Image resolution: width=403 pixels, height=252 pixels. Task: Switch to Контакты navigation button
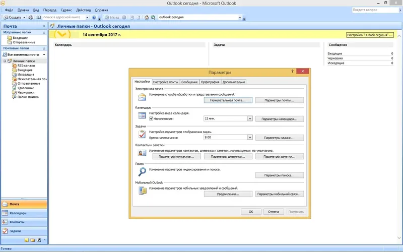pos(24,222)
